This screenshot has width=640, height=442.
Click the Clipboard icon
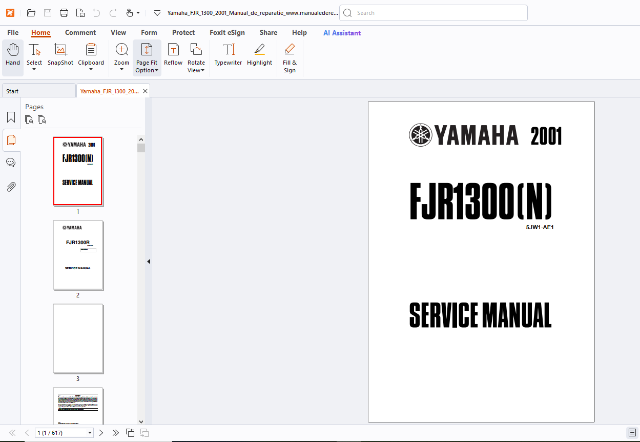pyautogui.click(x=91, y=50)
